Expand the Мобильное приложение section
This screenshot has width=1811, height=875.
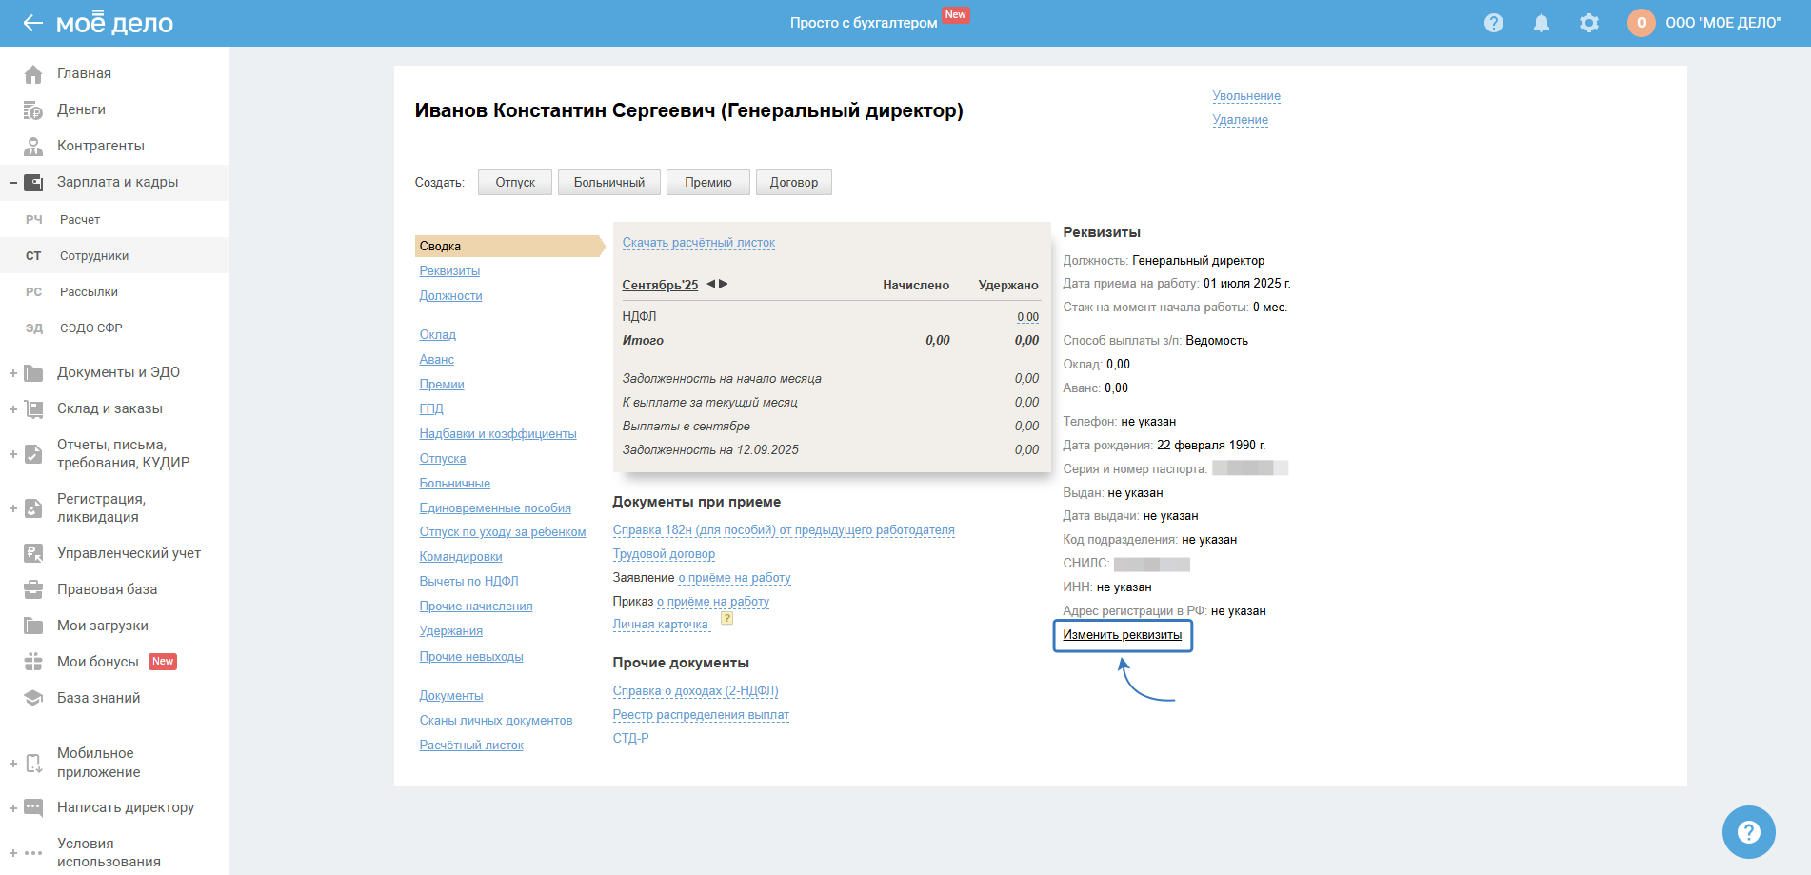(x=13, y=764)
